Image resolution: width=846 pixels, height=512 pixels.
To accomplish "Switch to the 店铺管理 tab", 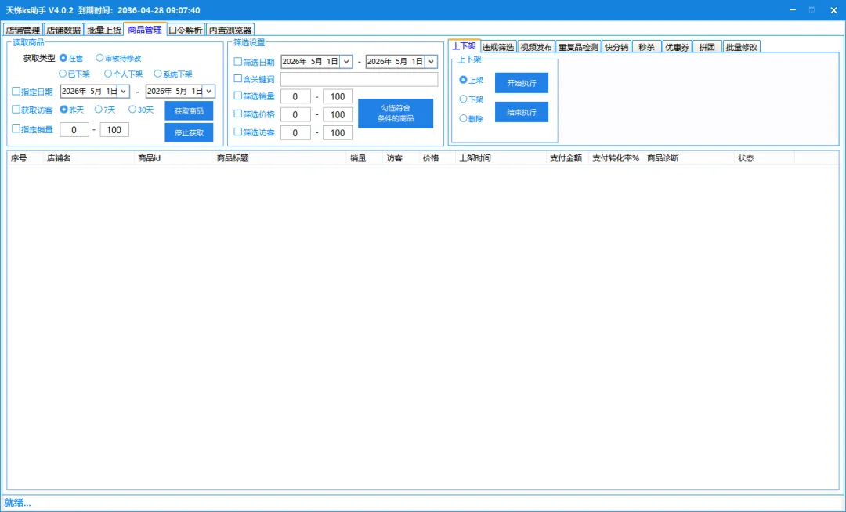I will [x=23, y=31].
